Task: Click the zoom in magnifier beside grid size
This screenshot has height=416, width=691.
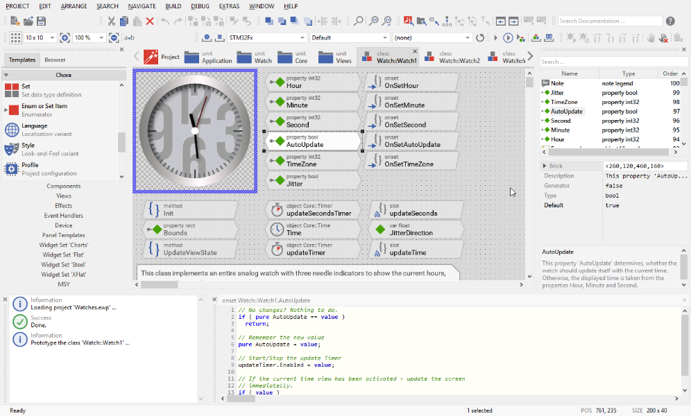Action: pos(65,37)
